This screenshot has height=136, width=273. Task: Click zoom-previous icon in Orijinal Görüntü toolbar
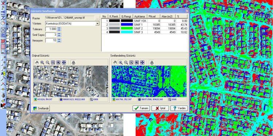point(59,63)
